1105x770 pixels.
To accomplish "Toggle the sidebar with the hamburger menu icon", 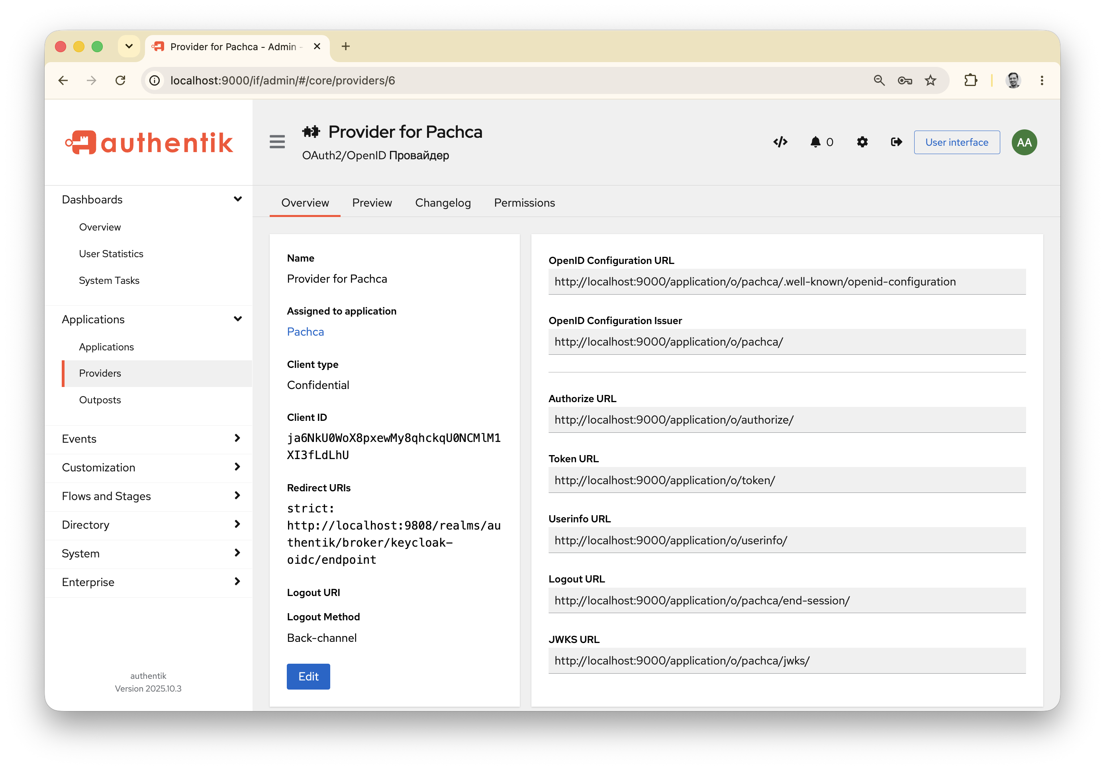I will click(x=277, y=142).
